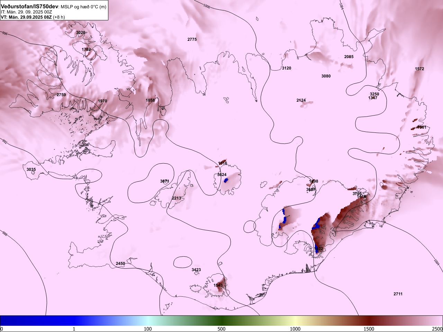This screenshot has height=332, width=443.
Task: Click the 1004 isobar label at the top right
Action: 342,6
